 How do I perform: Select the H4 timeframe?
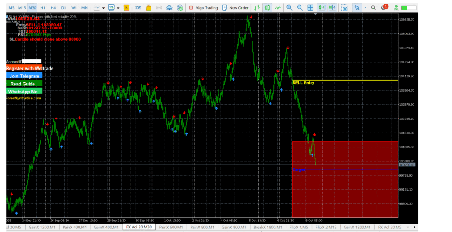(x=53, y=7)
